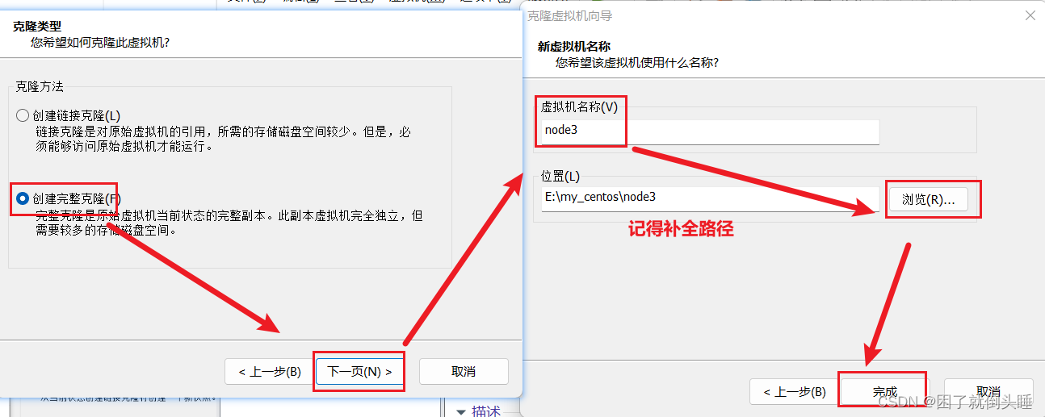Viewport: 1045px width, 417px height.
Task: Click the red 记得补全路径 annotation text
Action: pos(681,229)
